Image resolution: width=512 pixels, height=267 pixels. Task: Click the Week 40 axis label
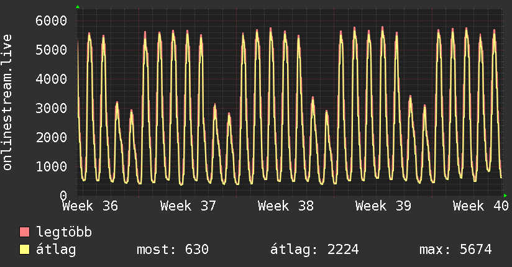tap(481, 206)
